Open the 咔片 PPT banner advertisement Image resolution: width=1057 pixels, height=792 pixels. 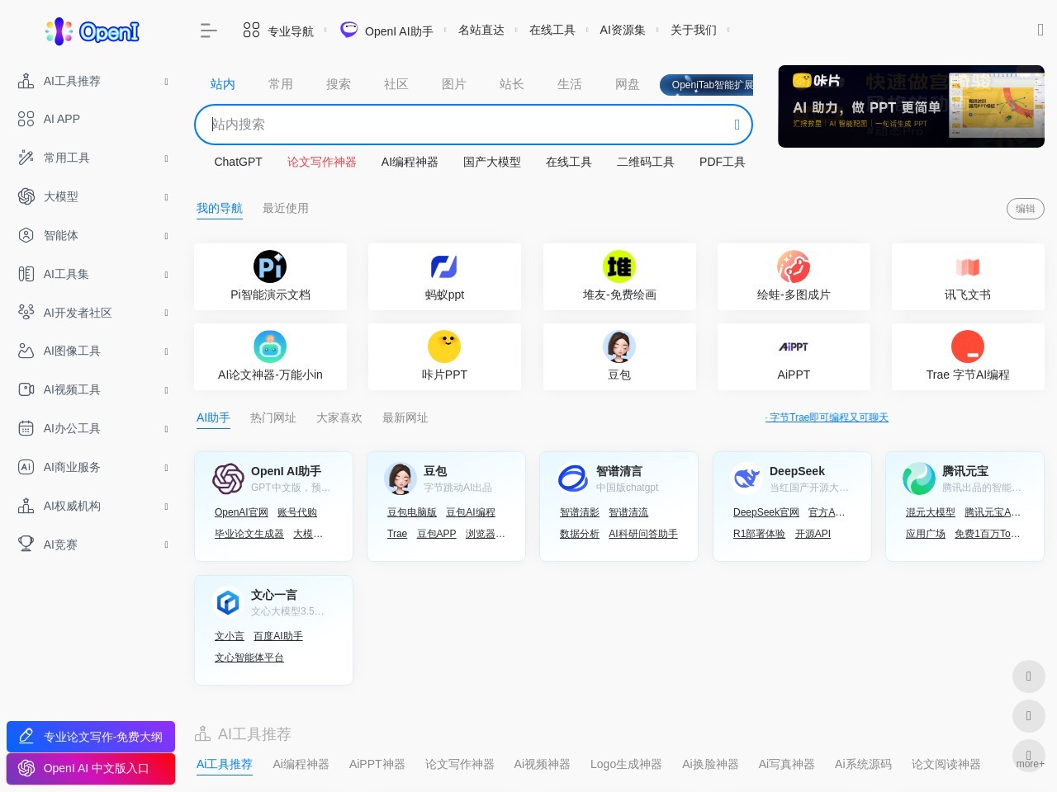coord(911,106)
